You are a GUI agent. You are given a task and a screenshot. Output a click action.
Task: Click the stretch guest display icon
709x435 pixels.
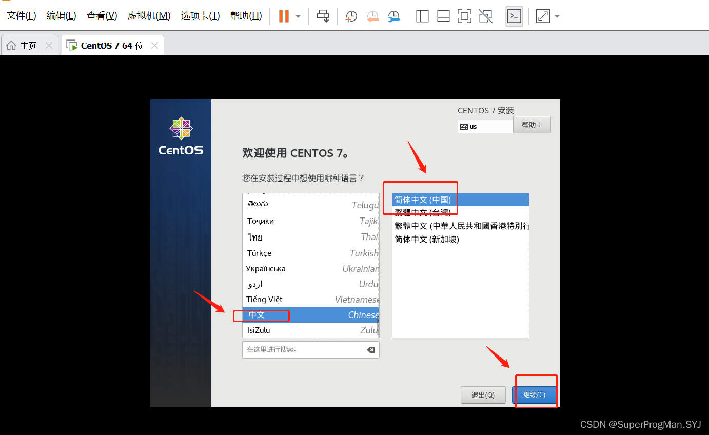click(x=542, y=16)
